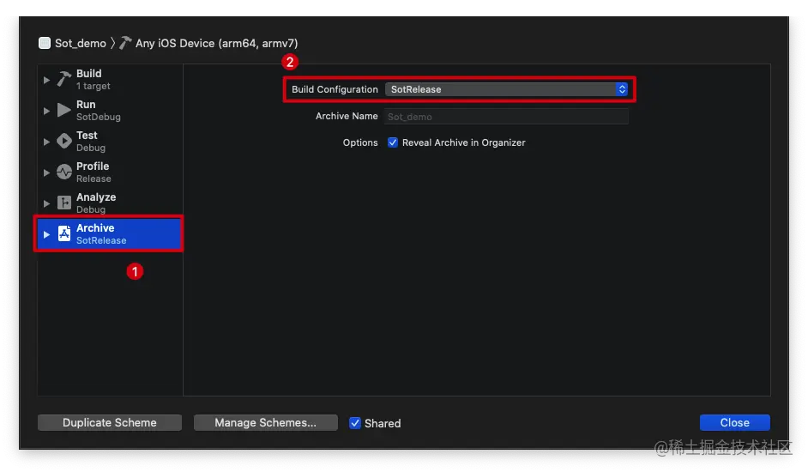This screenshot has width=808, height=472.
Task: Select the Analyze Debug row
Action: coord(110,203)
